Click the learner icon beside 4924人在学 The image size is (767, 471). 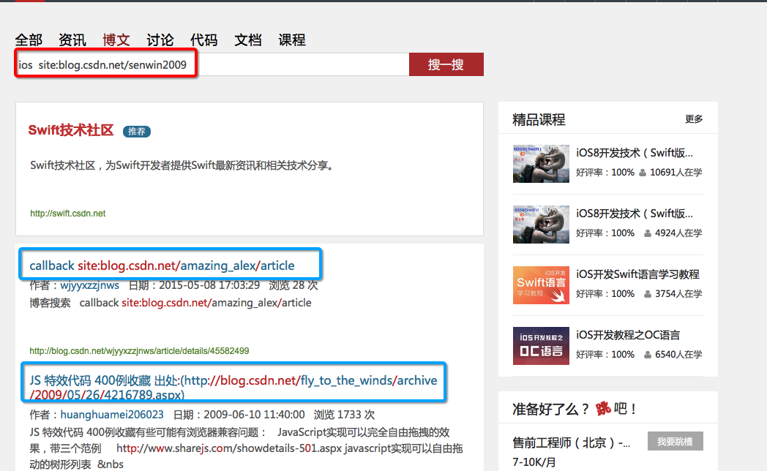point(648,233)
